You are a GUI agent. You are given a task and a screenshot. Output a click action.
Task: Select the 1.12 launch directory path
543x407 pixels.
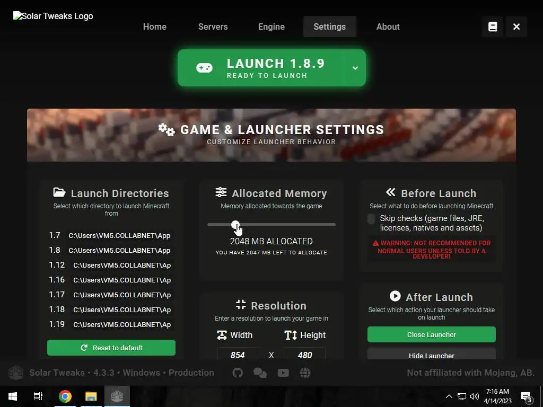(x=122, y=266)
